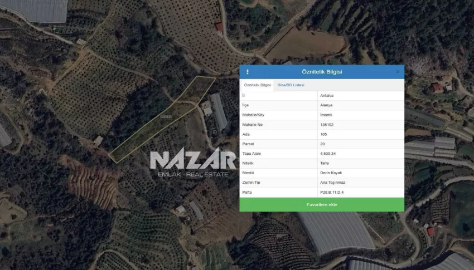Viewport: 474px width, 270px height.
Task: Click the Nitelik value Tarla
Action: (325, 163)
